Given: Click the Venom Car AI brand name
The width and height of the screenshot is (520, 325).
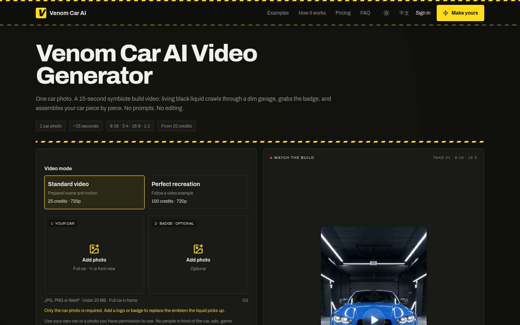Looking at the screenshot, I should point(68,13).
